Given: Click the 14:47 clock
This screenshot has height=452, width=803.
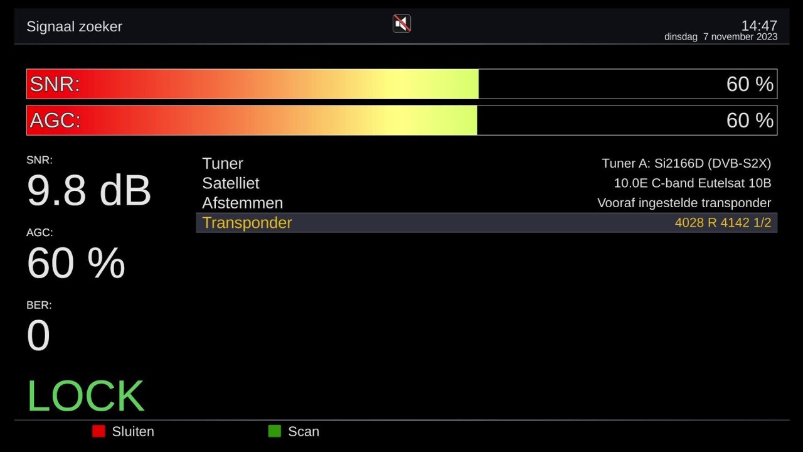Looking at the screenshot, I should (x=759, y=26).
